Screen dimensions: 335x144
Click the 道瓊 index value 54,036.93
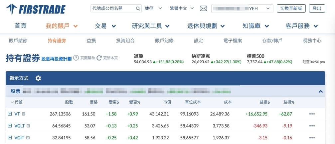click(x=142, y=62)
